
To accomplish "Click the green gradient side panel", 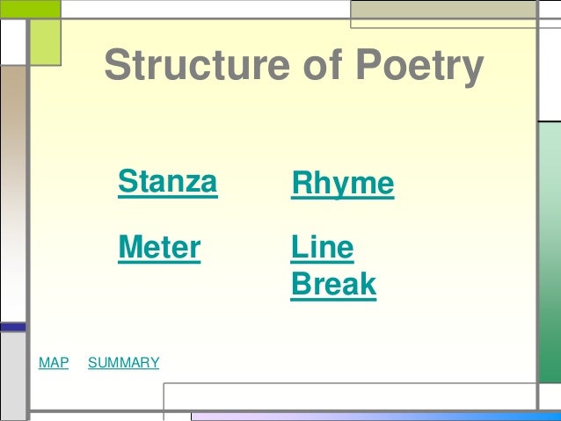I will (x=550, y=252).
